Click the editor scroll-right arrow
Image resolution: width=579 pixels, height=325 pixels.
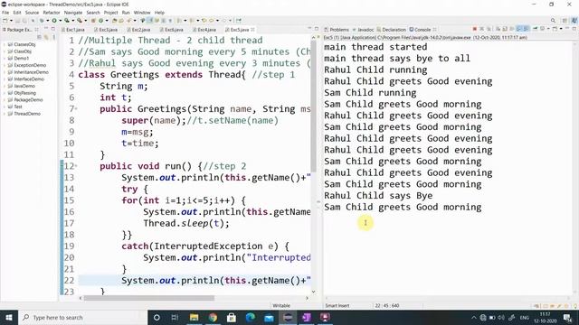307,298
